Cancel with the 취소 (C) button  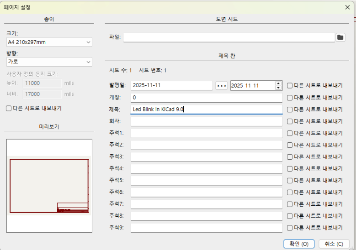pyautogui.click(x=334, y=244)
